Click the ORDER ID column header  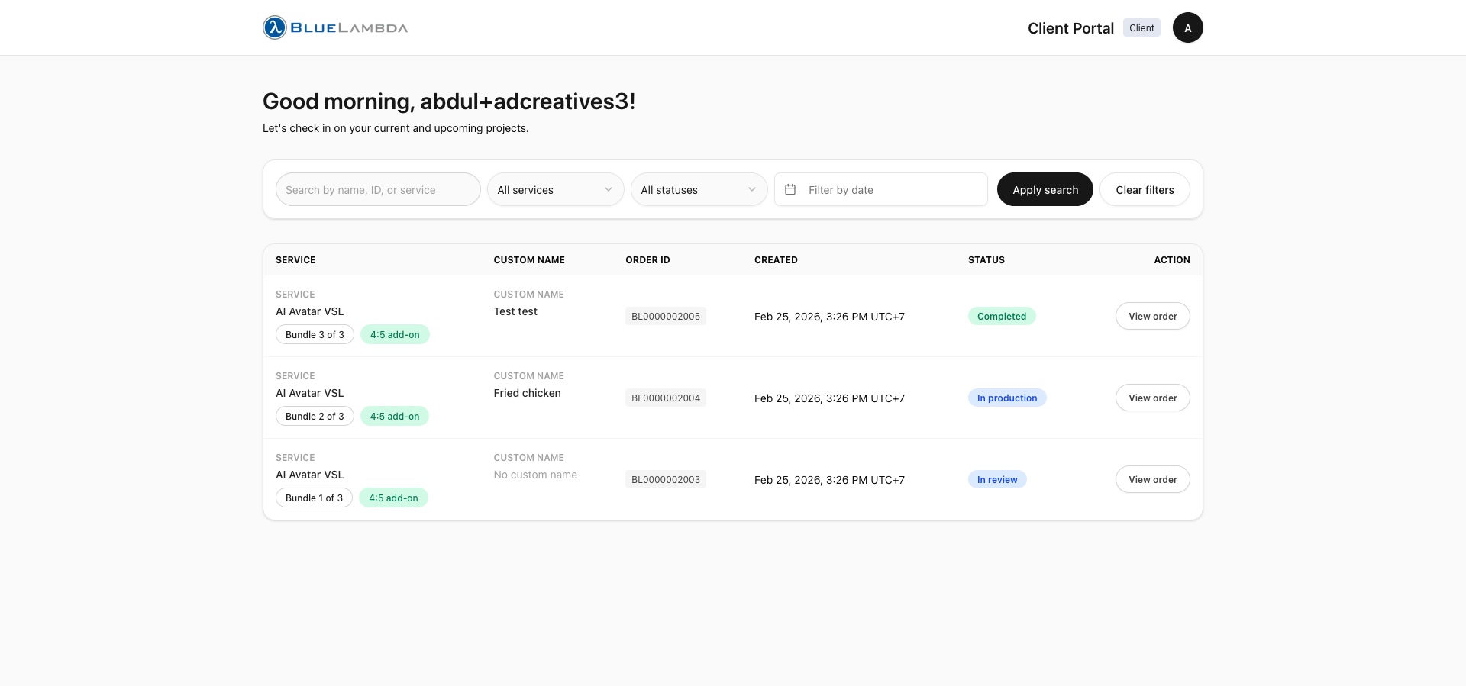click(647, 260)
